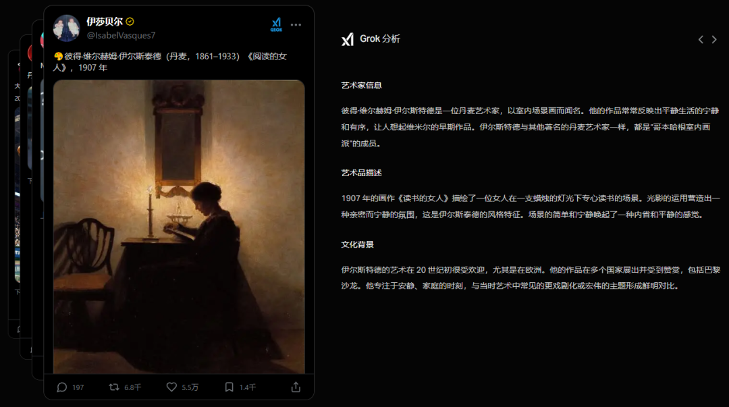Screen dimensions: 729x407
Task: Click the 伊莎贝尔 display name
Action: coord(105,22)
